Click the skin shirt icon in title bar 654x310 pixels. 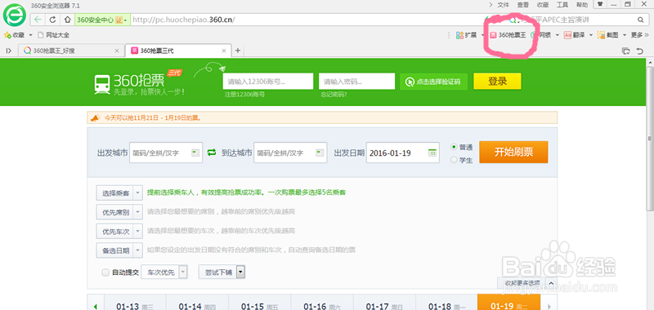(x=600, y=4)
